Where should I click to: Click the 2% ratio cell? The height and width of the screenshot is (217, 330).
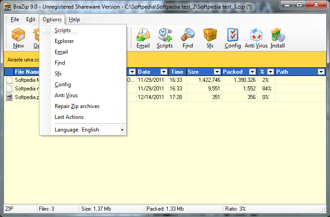(x=266, y=80)
